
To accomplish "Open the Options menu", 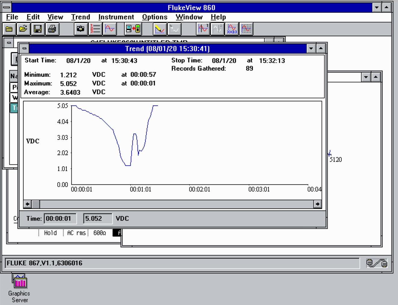I will [x=155, y=17].
